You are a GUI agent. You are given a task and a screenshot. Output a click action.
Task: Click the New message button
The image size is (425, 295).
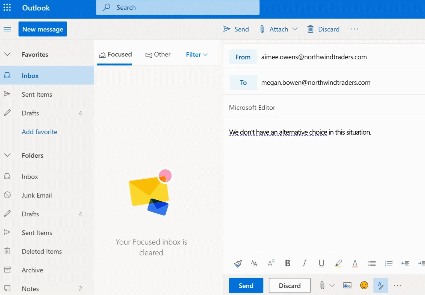pos(42,29)
